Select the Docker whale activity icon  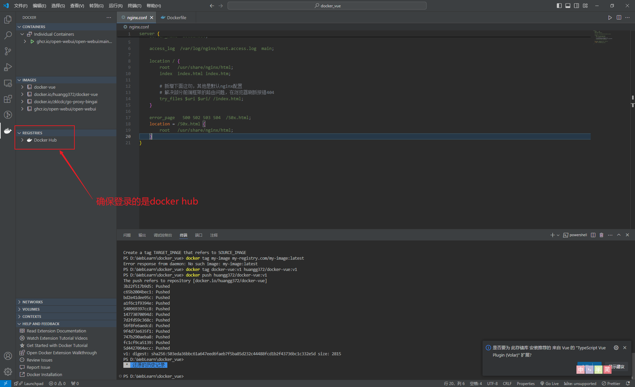point(8,131)
